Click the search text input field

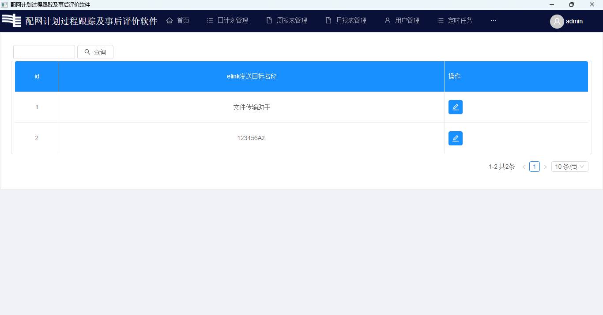[44, 52]
